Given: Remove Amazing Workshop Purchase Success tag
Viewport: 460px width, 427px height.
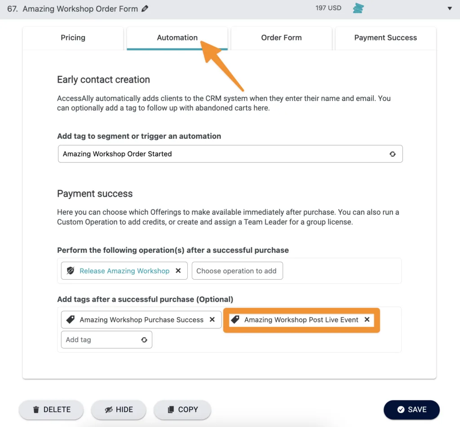Looking at the screenshot, I should pyautogui.click(x=212, y=320).
